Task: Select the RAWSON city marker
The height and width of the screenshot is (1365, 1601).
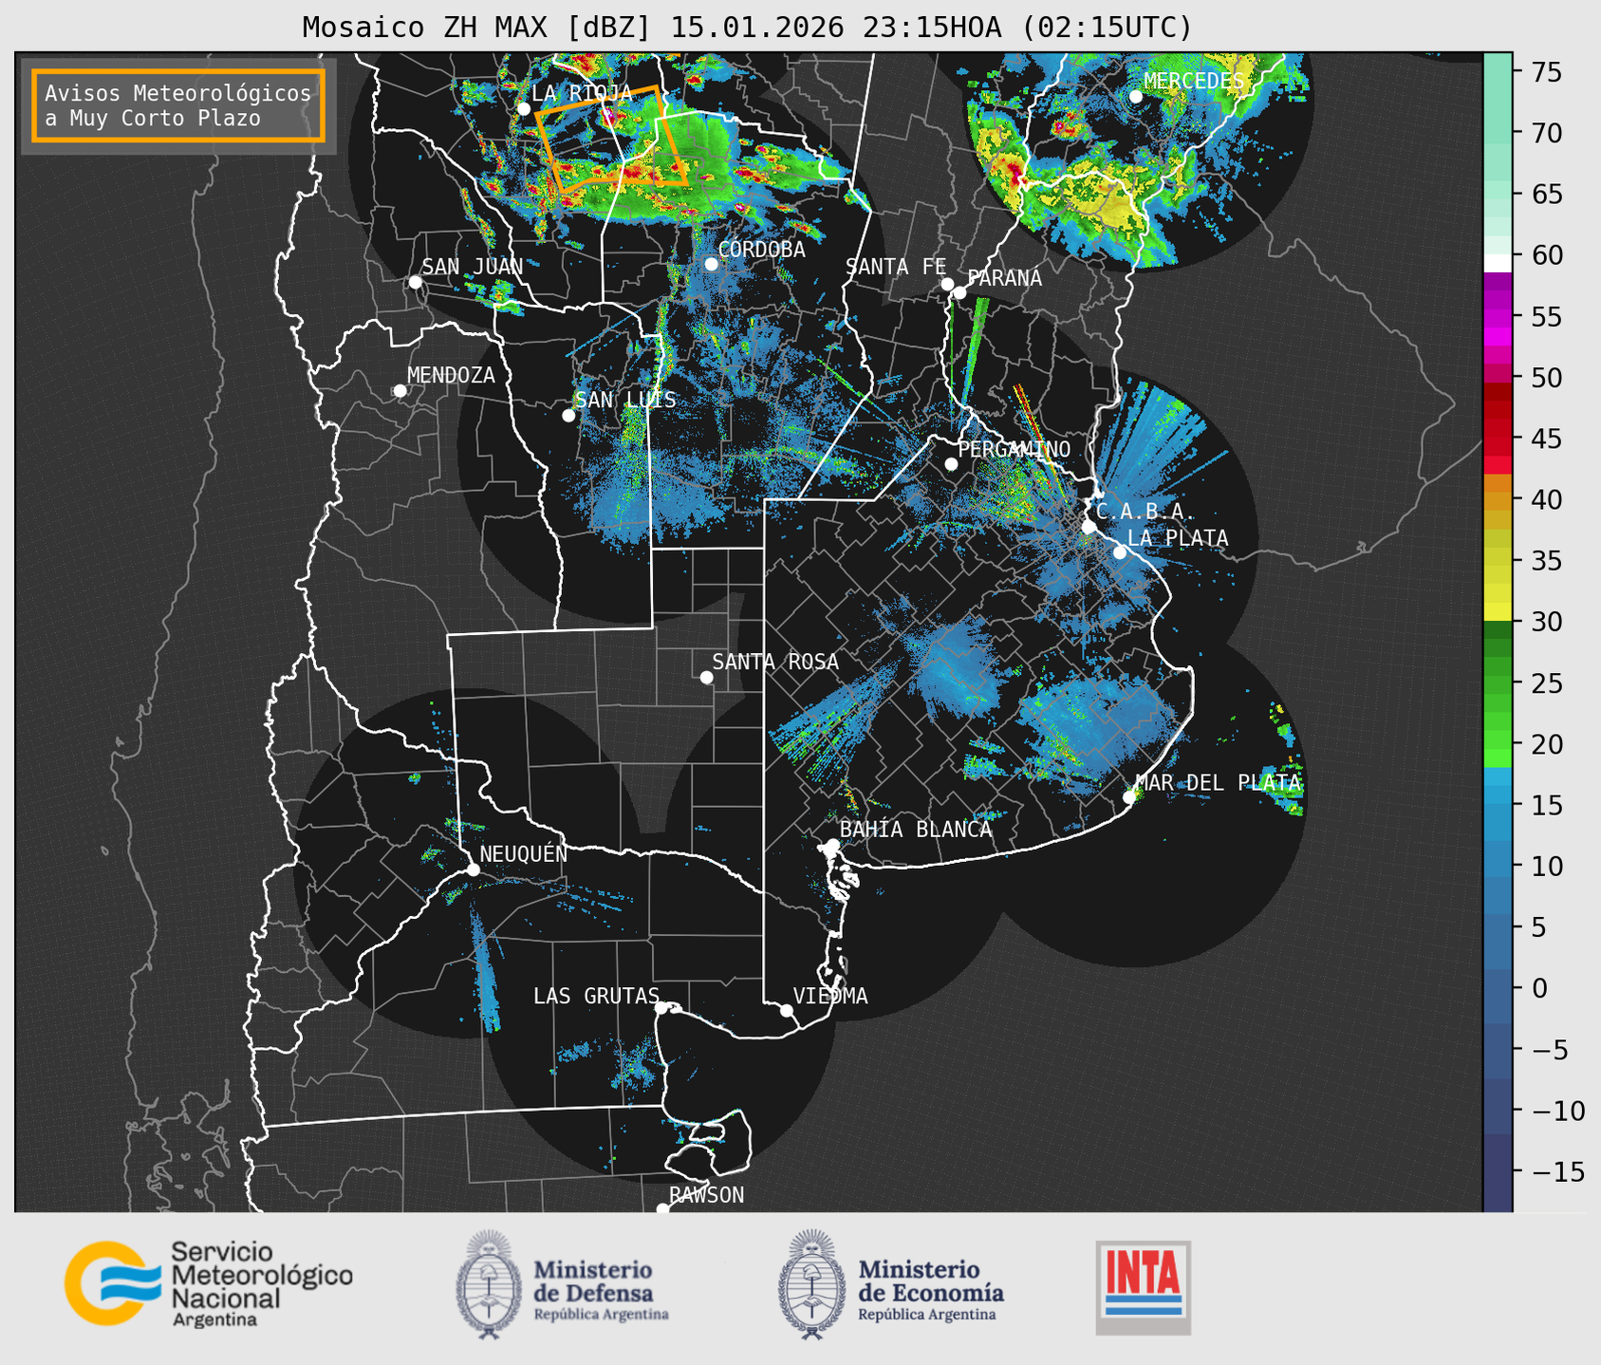Action: [662, 1209]
